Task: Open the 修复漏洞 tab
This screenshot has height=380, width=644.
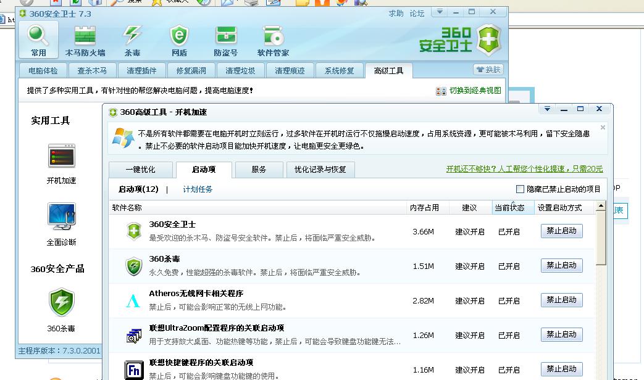Action: pos(191,70)
